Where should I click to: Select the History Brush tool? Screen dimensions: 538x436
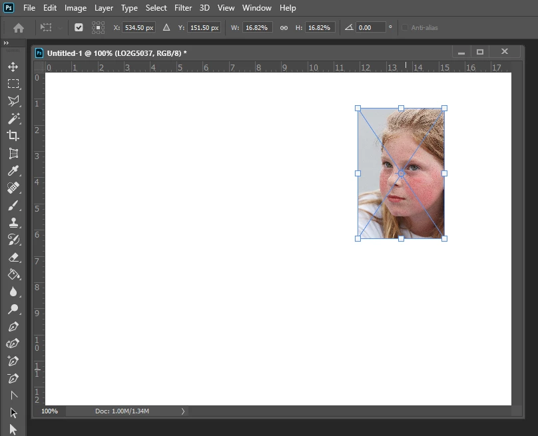point(13,240)
